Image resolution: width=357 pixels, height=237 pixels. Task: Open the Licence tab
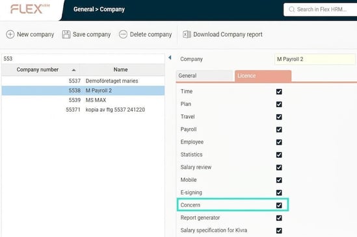(x=263, y=76)
